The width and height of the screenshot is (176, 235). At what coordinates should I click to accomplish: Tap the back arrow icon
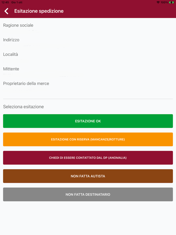point(6,11)
